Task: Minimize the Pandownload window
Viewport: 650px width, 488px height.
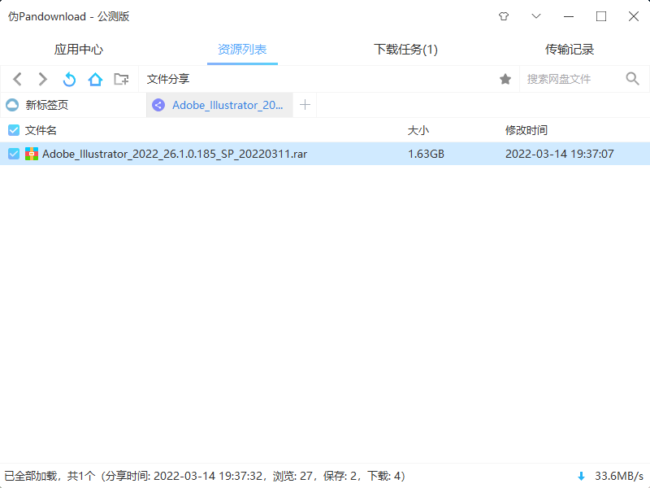Action: coord(569,16)
